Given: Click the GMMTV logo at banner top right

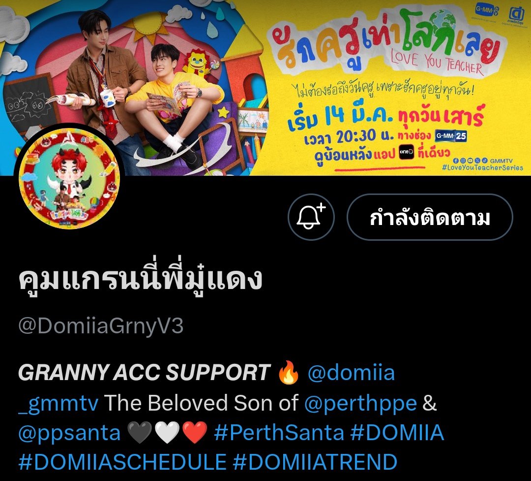Looking at the screenshot, I should pos(487,10).
